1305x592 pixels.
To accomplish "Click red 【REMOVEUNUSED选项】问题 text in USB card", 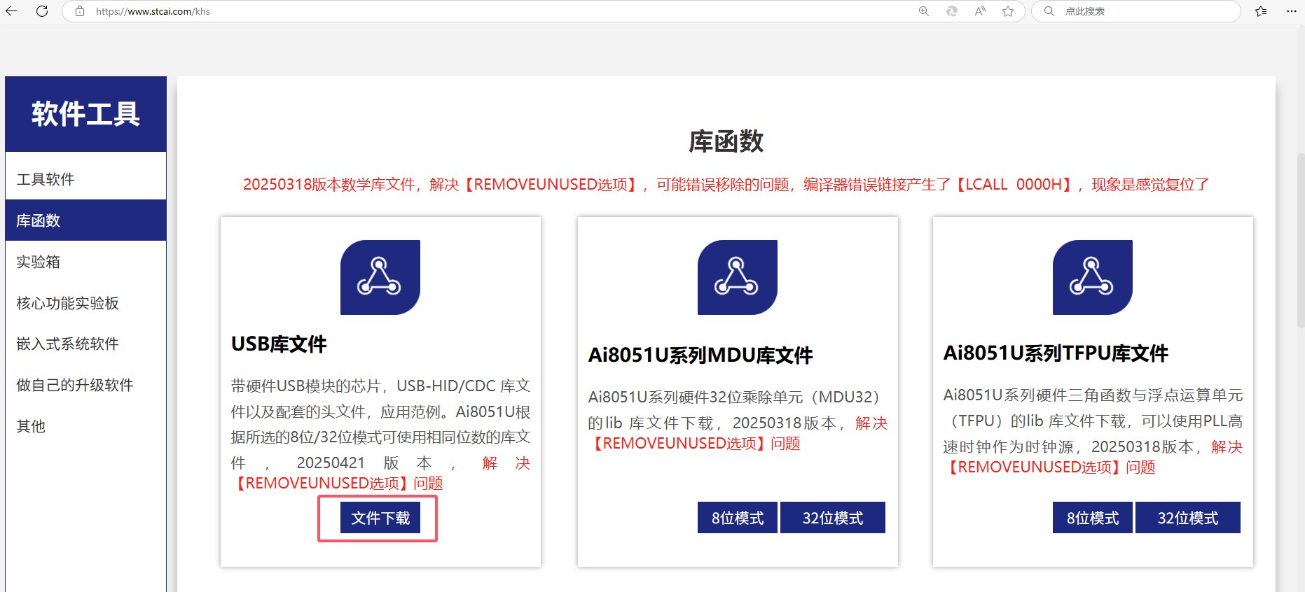I will (x=337, y=484).
